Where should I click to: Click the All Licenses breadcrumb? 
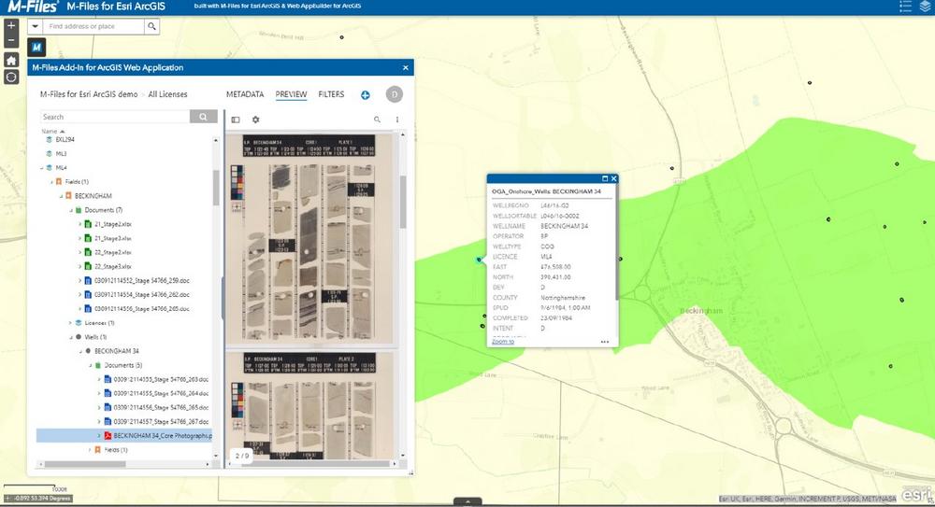[167, 94]
